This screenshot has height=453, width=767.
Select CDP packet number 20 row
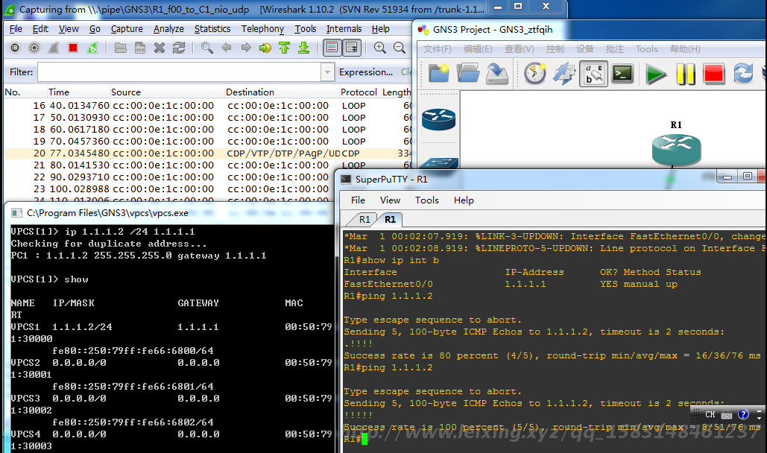click(208, 153)
